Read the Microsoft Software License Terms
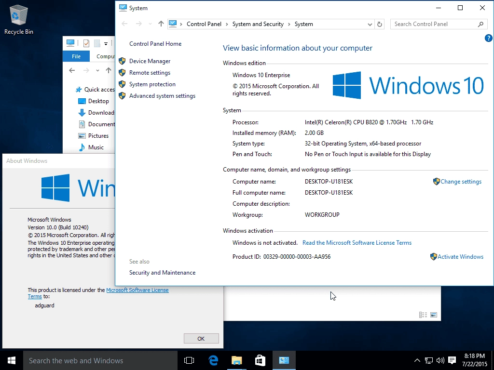 click(357, 243)
